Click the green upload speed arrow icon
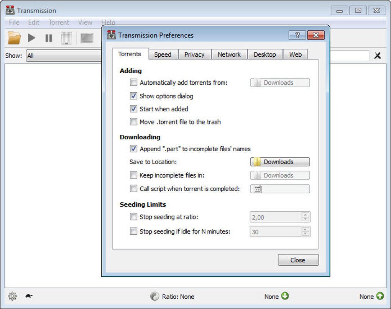Viewport: 391px width, 309px height. click(x=380, y=296)
